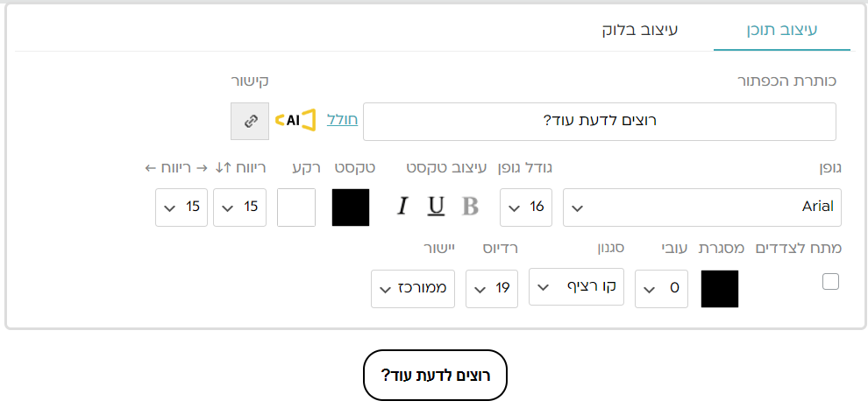Viewport: 868px width, 408px height.
Task: Click the link chain icon button
Action: click(250, 121)
